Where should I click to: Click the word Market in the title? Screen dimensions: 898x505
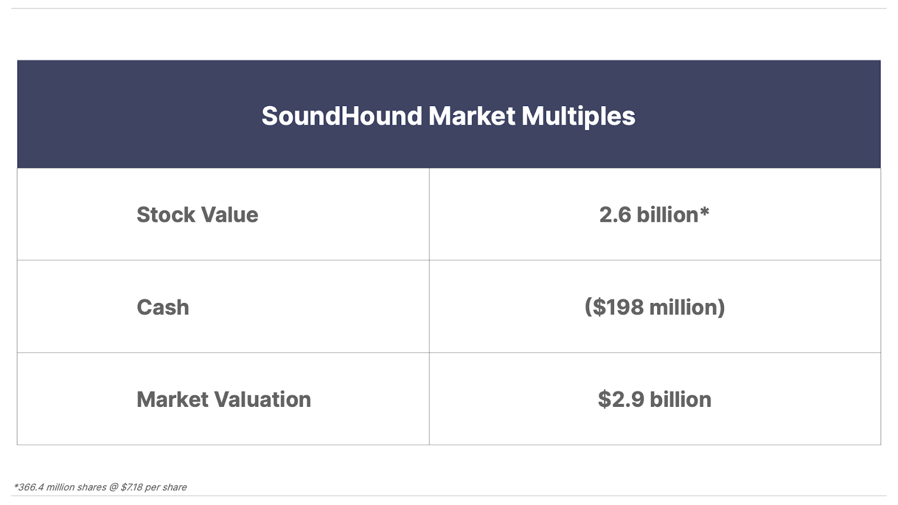point(471,116)
